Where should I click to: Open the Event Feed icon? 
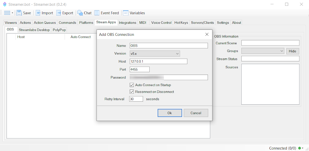pos(97,13)
